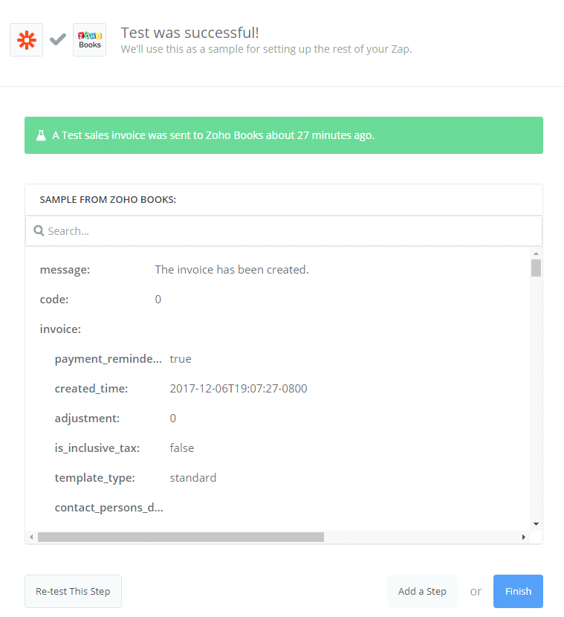564x617 pixels.
Task: Click the gray checkmark icon
Action: [58, 39]
